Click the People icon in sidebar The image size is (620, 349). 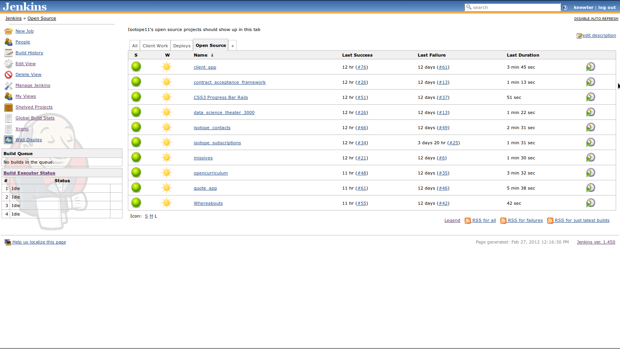9,42
